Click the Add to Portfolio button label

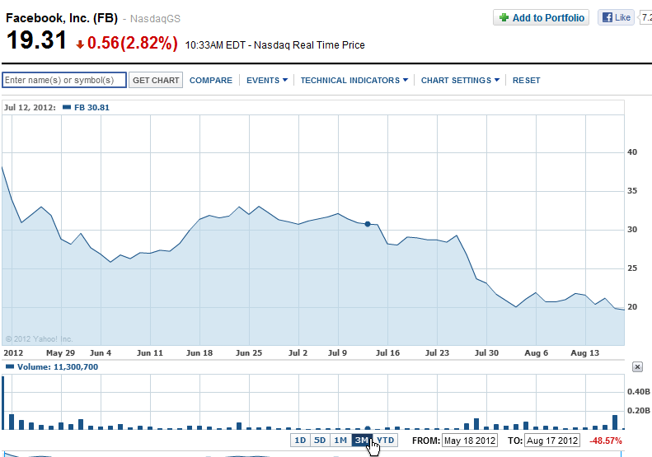(x=548, y=17)
